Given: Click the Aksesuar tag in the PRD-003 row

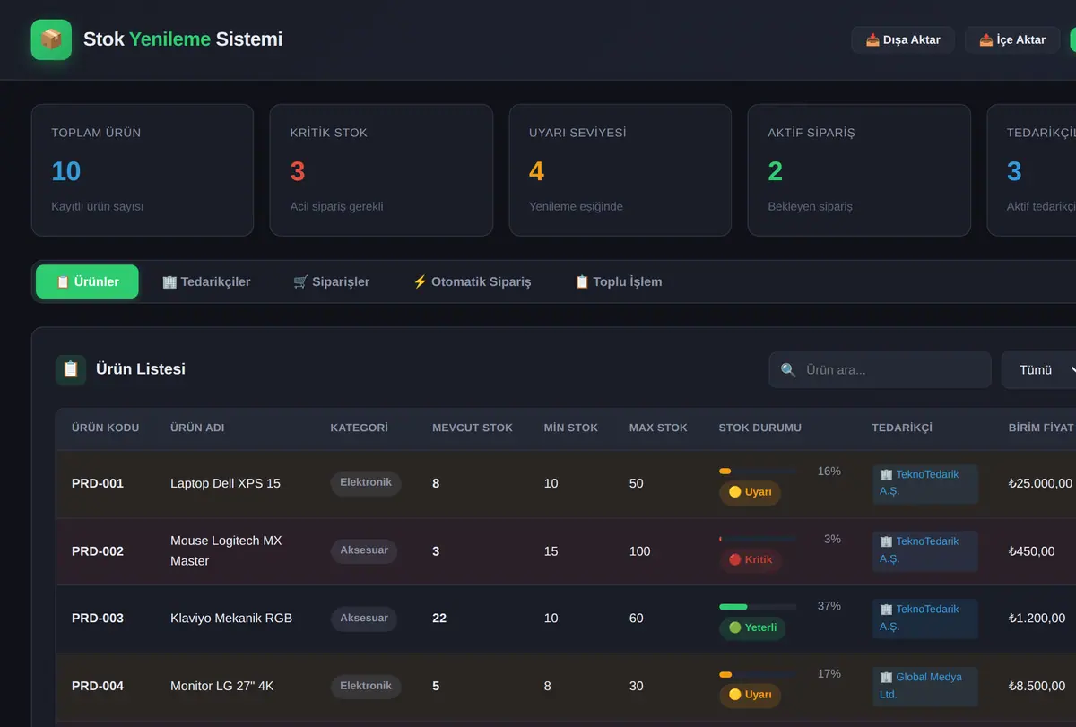Looking at the screenshot, I should [x=364, y=619].
